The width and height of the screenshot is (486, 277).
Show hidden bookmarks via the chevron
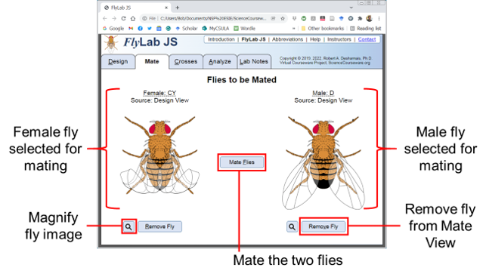[x=293, y=28]
